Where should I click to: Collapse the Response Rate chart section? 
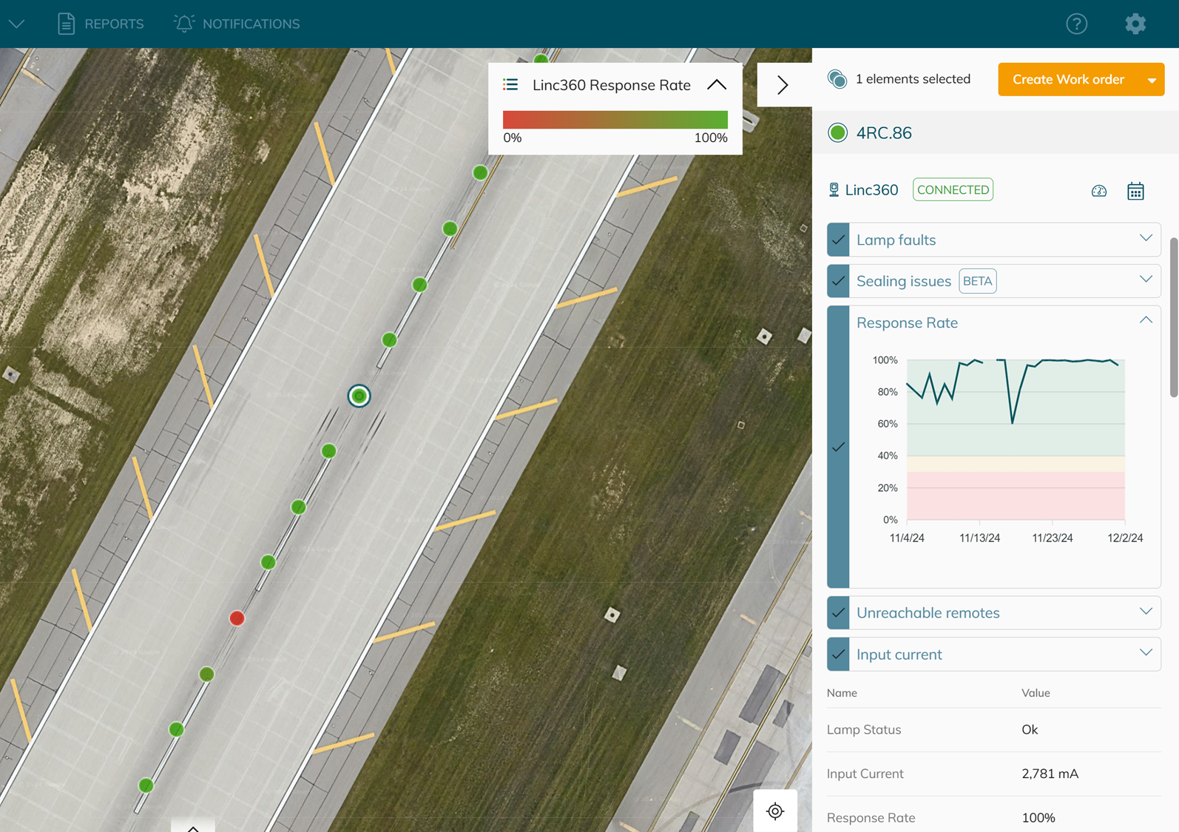[x=1145, y=321]
